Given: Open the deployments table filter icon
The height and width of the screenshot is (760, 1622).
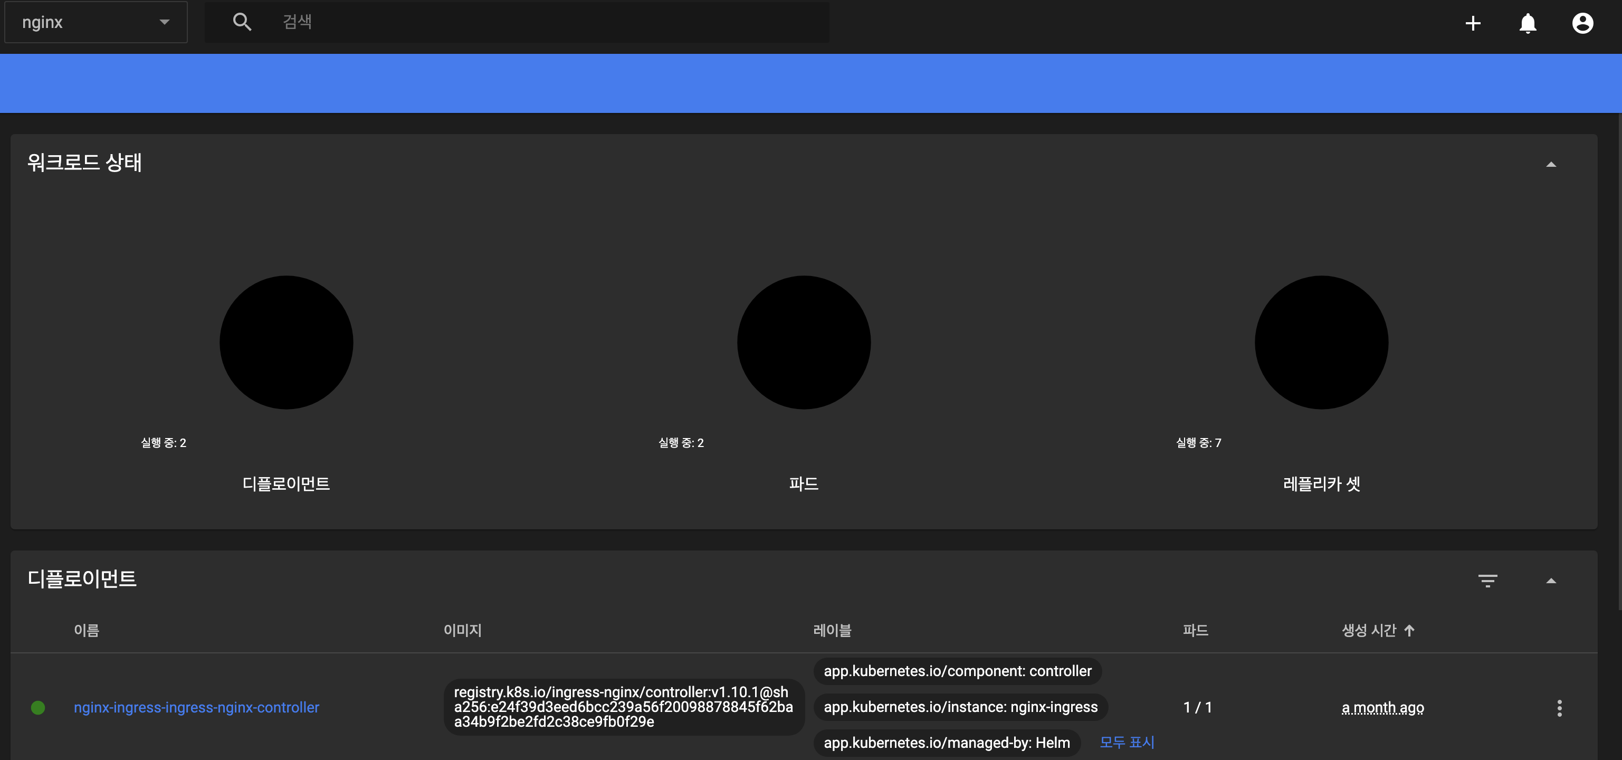Looking at the screenshot, I should [x=1487, y=581].
